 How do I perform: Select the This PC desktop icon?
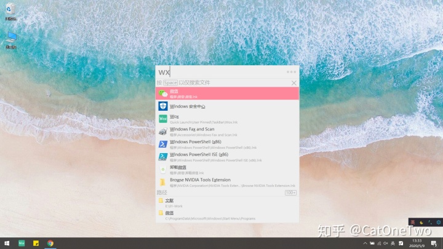(11, 40)
